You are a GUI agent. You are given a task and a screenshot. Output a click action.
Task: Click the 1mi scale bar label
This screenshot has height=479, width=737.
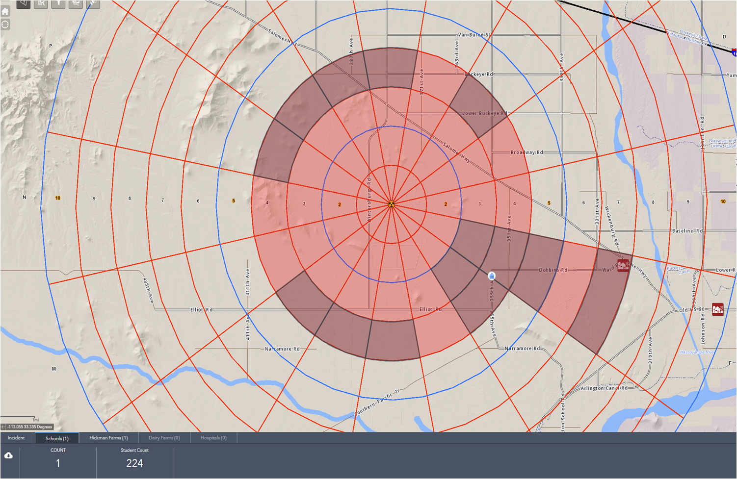(35, 420)
